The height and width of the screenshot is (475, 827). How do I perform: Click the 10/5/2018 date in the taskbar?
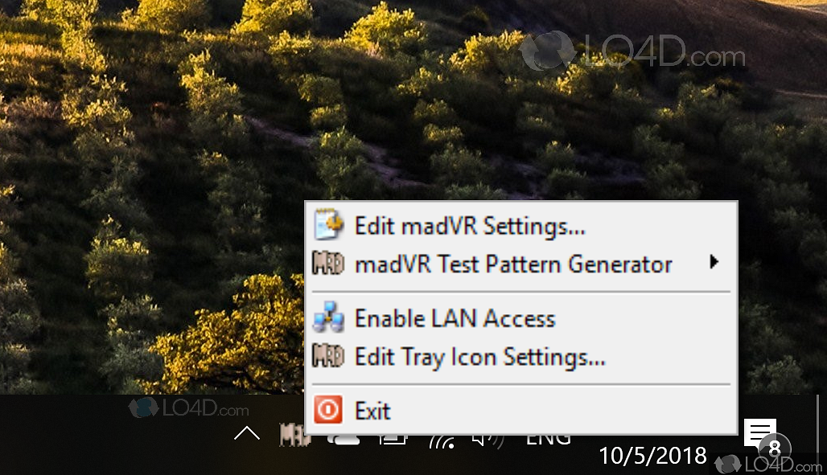pyautogui.click(x=652, y=456)
